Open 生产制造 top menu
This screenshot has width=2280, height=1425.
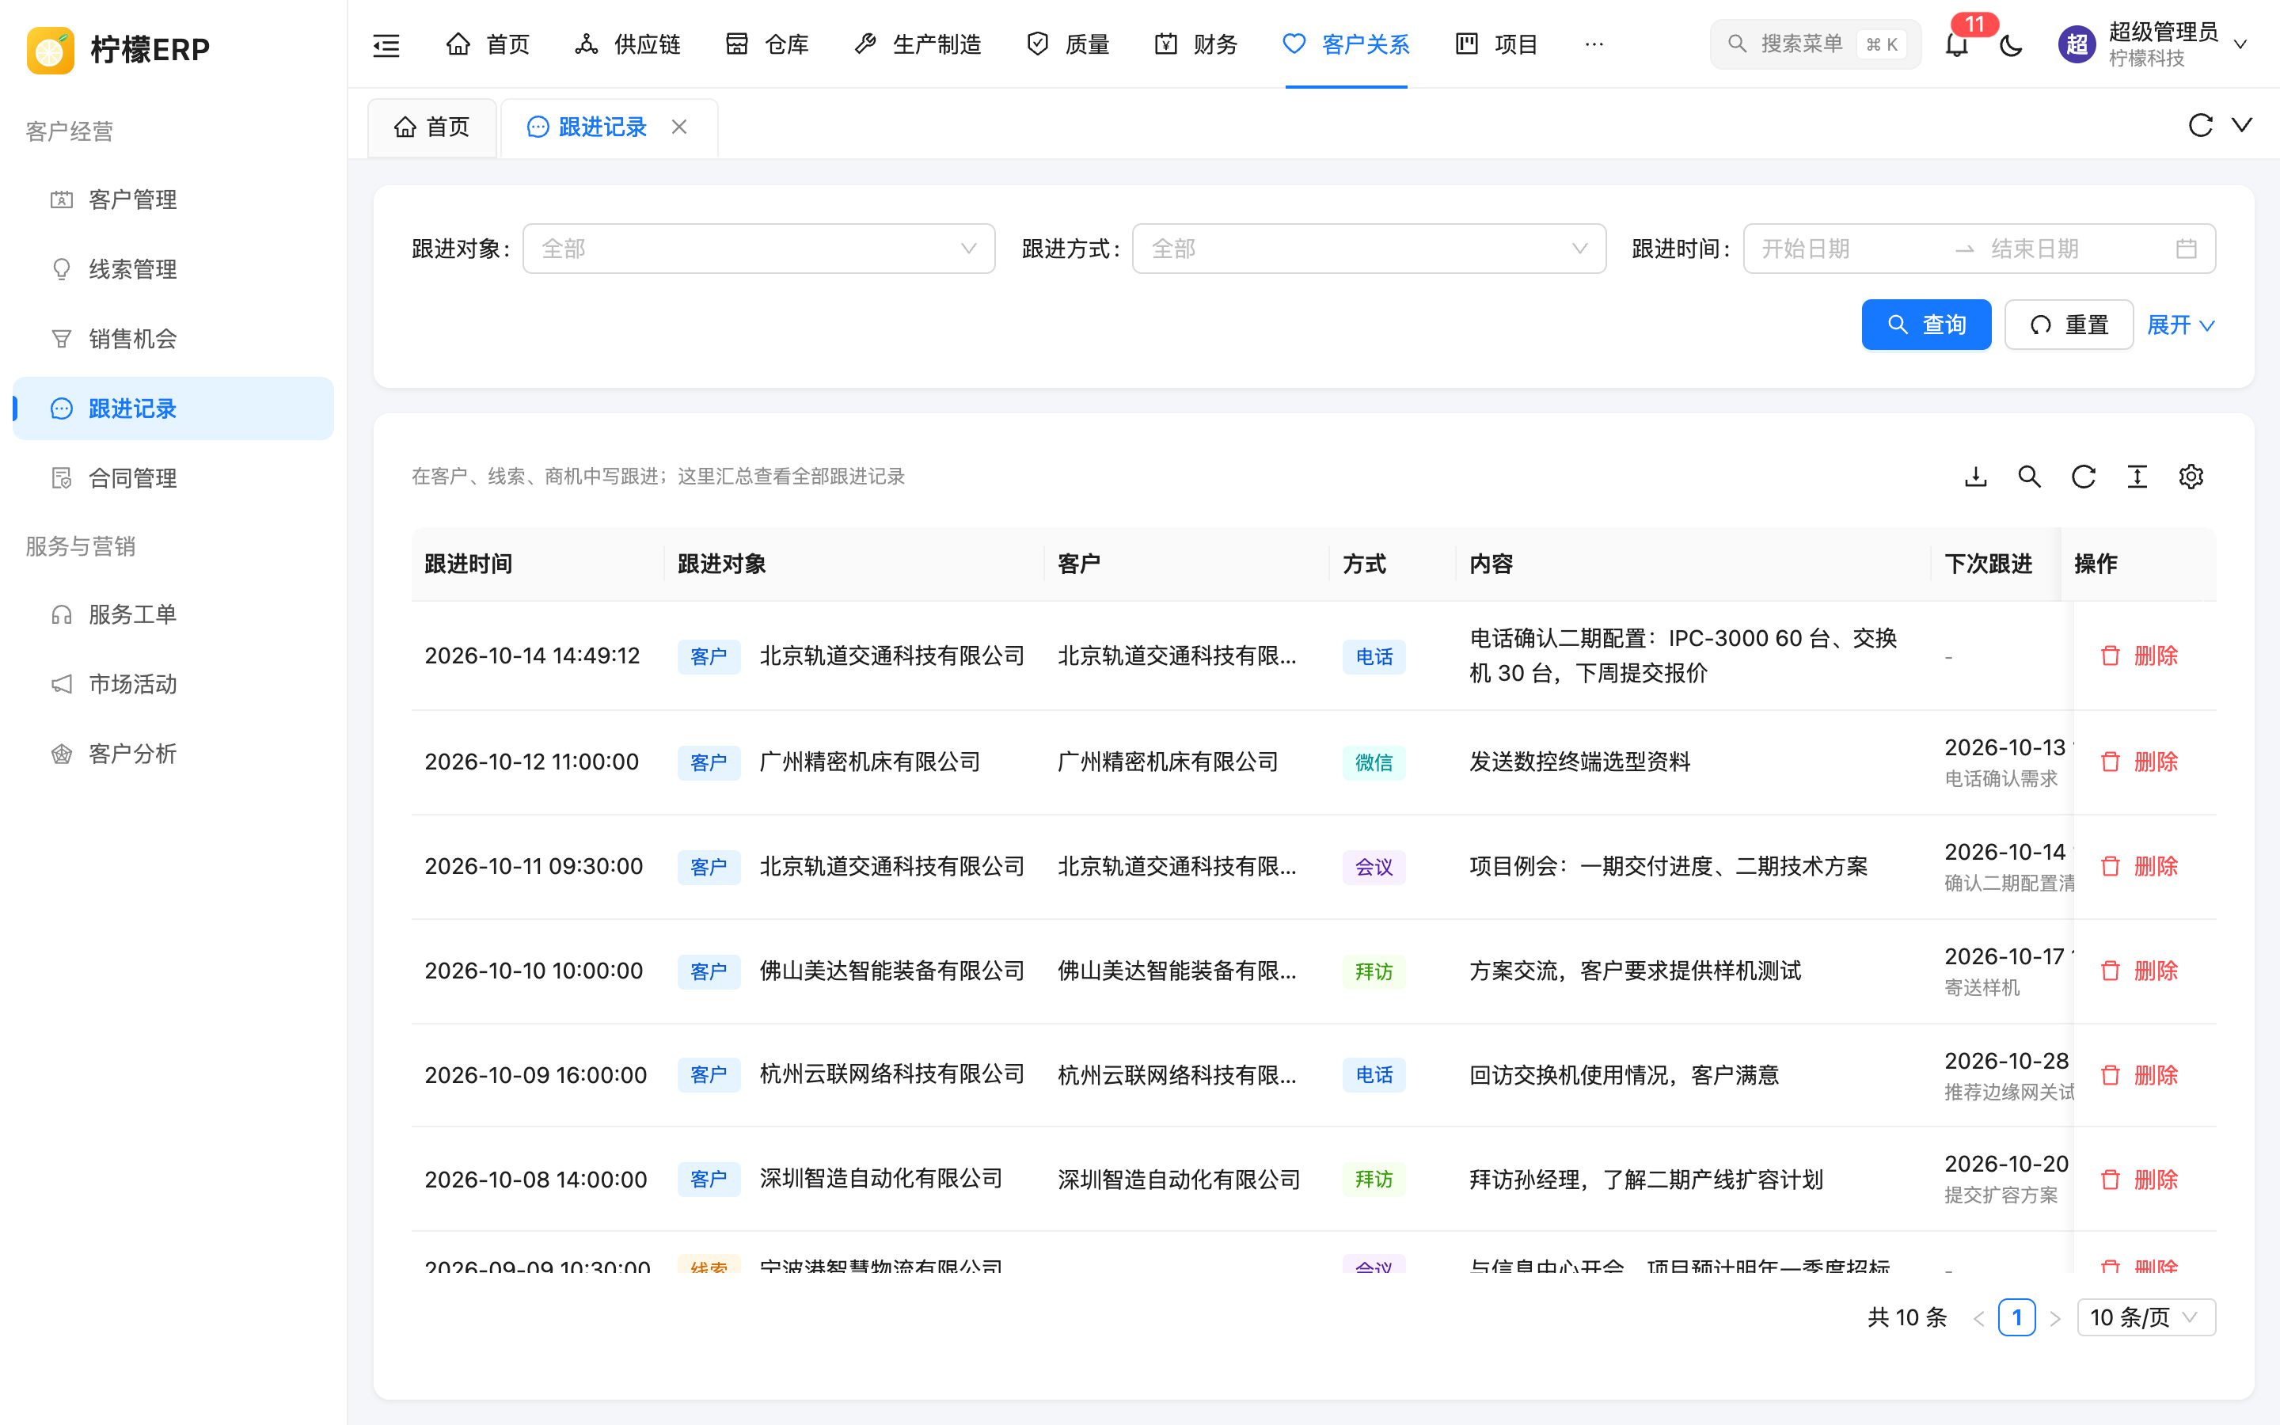pyautogui.click(x=918, y=44)
